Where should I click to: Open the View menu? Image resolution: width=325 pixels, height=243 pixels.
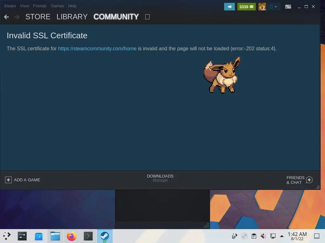[x=24, y=6]
